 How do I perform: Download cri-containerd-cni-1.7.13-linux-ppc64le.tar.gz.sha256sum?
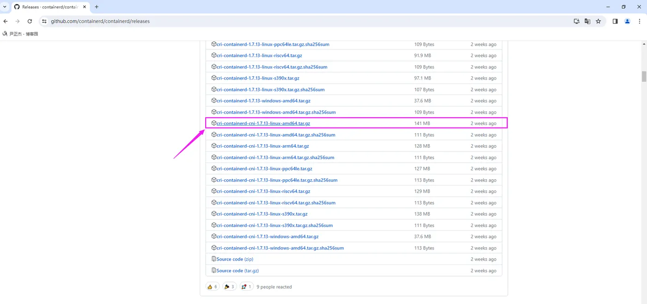click(277, 180)
